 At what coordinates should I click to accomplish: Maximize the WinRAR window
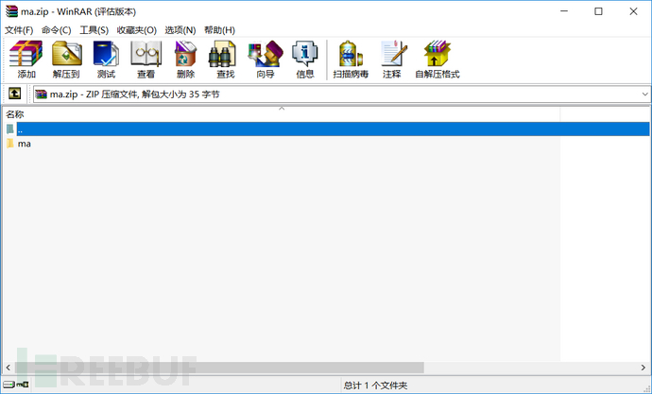(x=598, y=11)
